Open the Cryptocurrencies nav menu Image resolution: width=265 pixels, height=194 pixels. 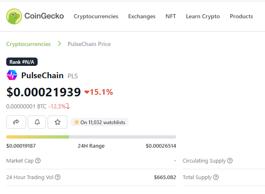(x=96, y=16)
